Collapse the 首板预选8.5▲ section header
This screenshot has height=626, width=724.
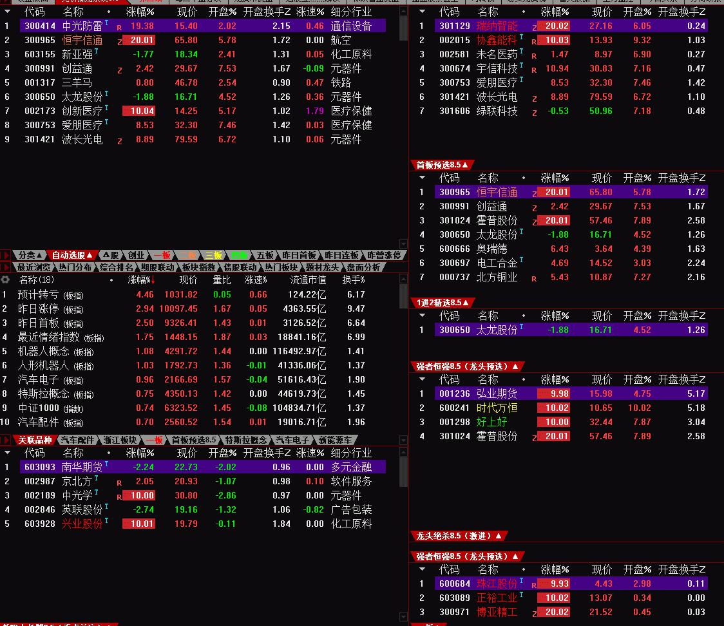(441, 165)
